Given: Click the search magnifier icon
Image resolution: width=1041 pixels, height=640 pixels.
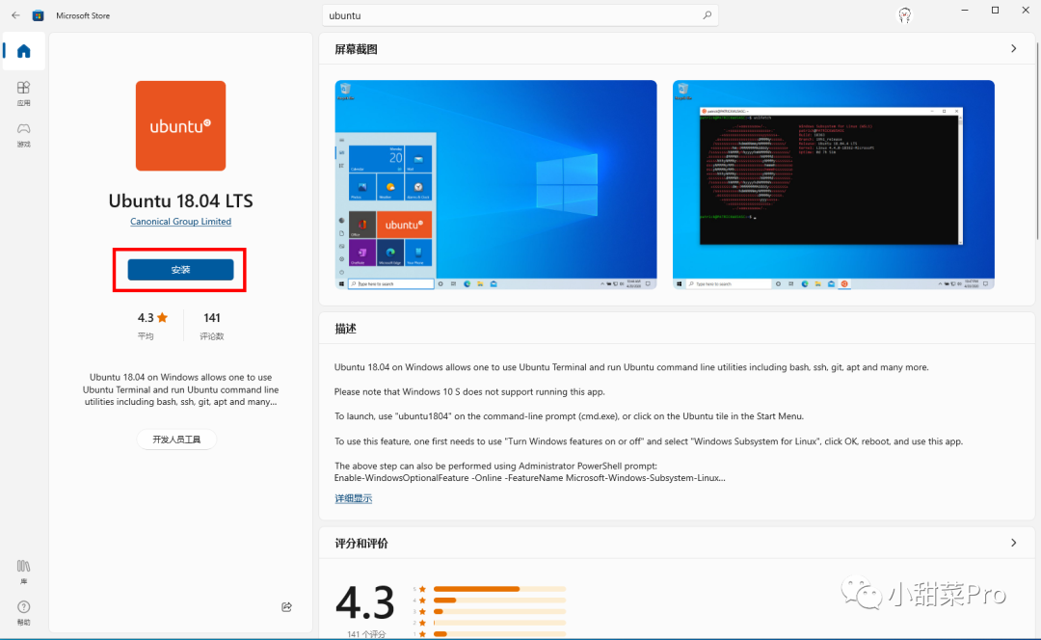Looking at the screenshot, I should (707, 15).
